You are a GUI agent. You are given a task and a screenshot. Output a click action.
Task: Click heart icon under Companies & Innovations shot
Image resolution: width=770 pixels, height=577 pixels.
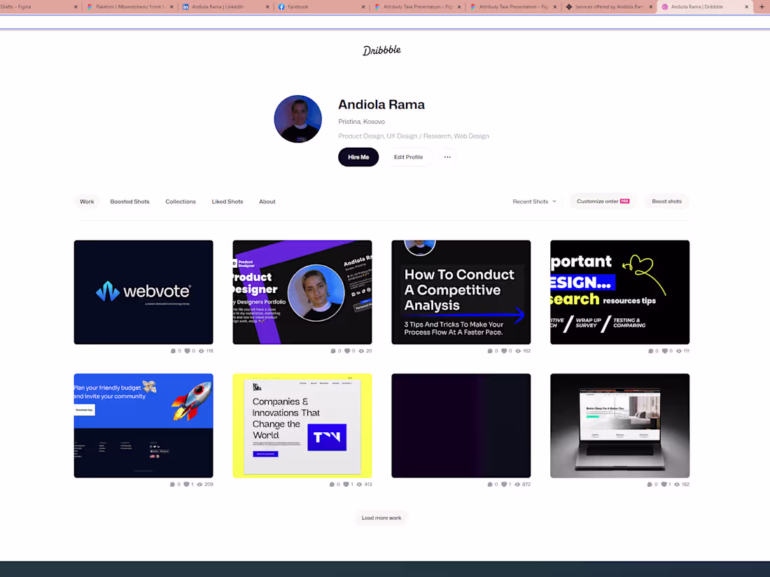(346, 484)
